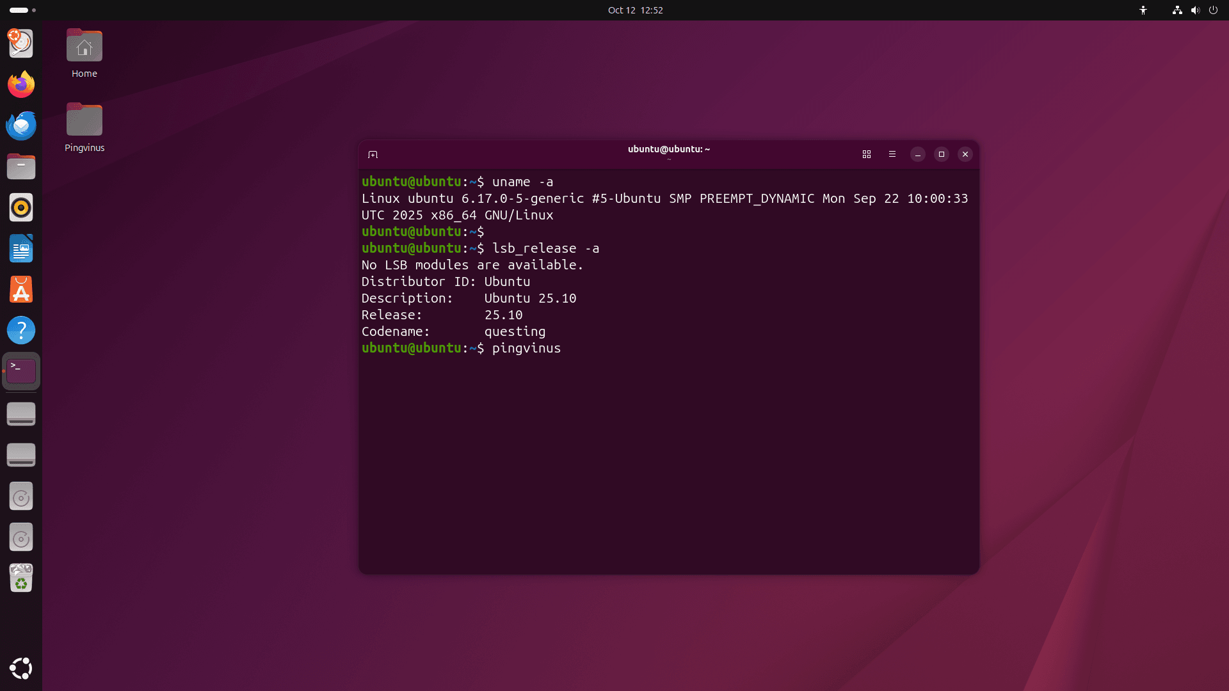Show applications via the Ubuntu logo button
This screenshot has width=1229, height=691.
[x=21, y=669]
